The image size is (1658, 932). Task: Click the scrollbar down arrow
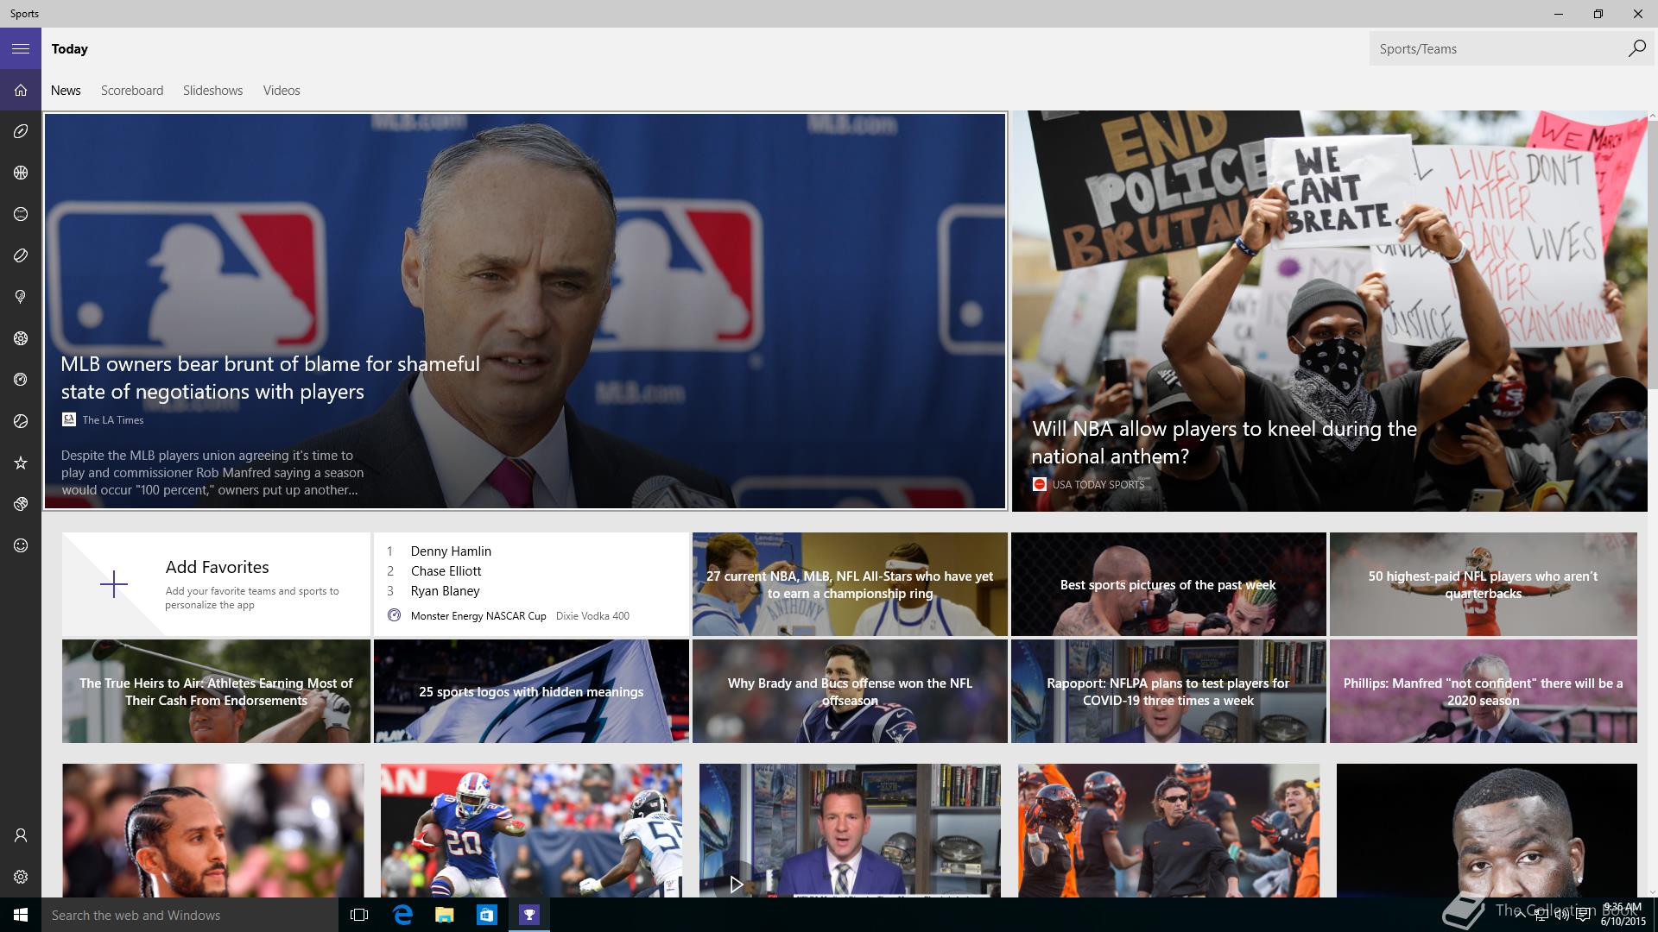1653,891
